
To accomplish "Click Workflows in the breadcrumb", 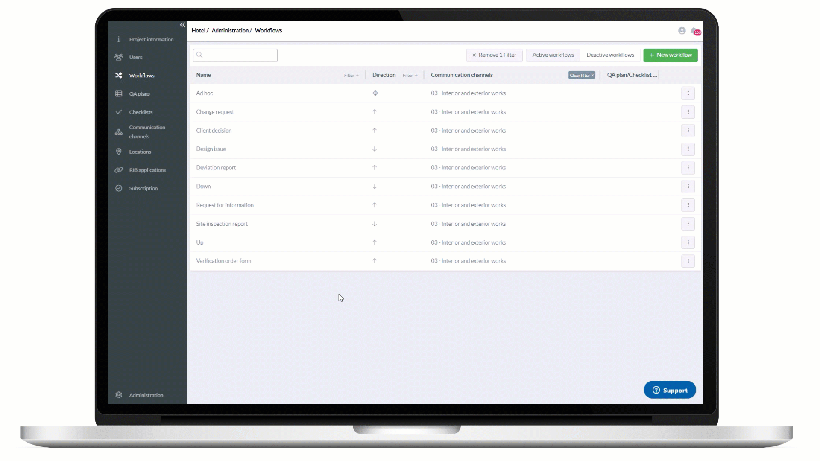I will tap(268, 31).
